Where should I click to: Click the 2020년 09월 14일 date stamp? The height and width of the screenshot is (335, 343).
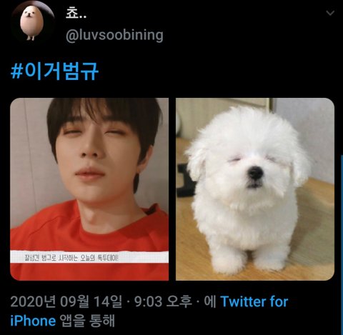pyautogui.click(x=66, y=301)
